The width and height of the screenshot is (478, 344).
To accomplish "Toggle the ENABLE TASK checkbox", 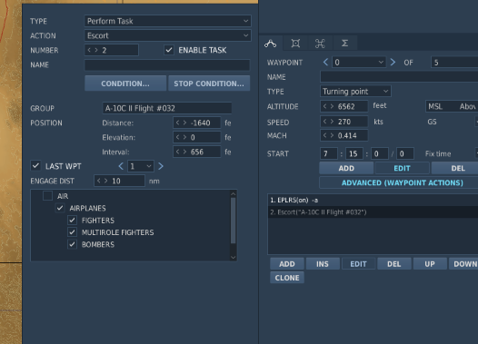I will pyautogui.click(x=169, y=50).
